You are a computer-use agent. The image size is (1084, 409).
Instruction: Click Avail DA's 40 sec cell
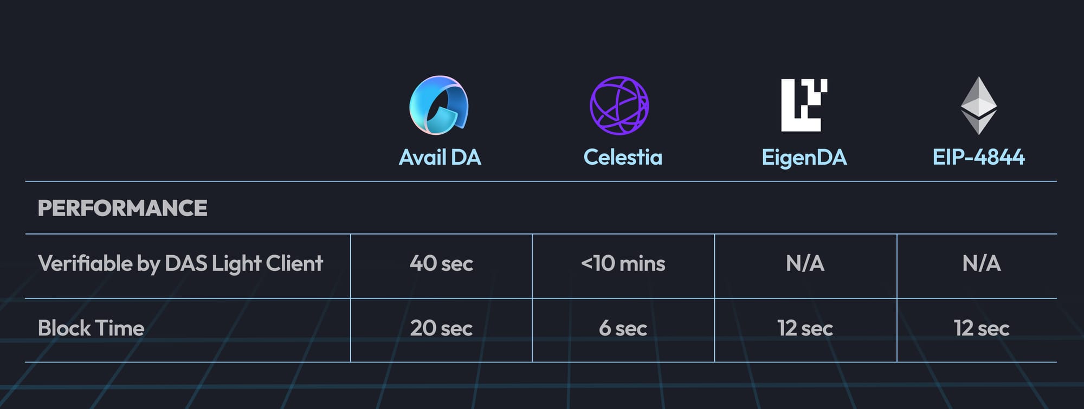click(x=441, y=264)
